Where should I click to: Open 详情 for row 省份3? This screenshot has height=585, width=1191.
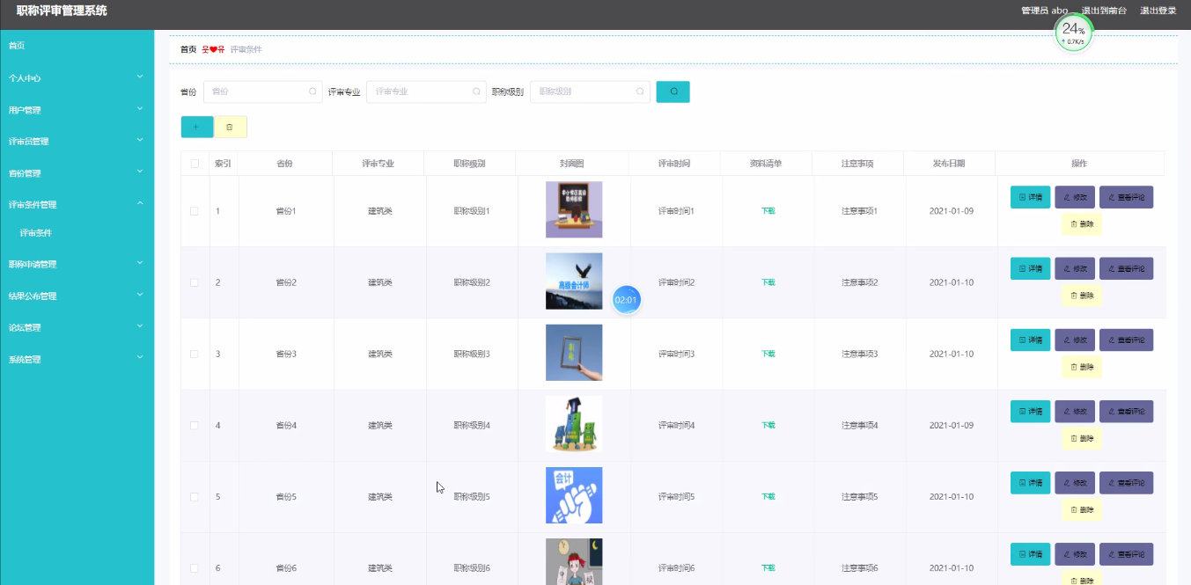[1030, 340]
